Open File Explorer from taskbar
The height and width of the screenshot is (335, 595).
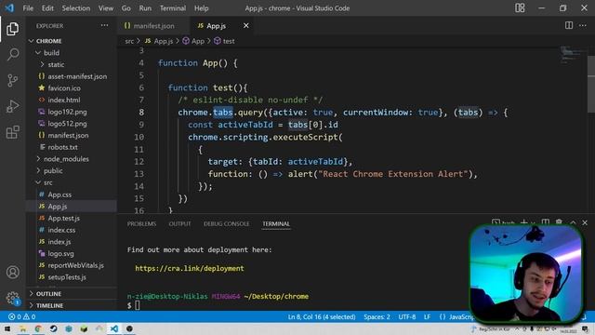click(x=22, y=328)
